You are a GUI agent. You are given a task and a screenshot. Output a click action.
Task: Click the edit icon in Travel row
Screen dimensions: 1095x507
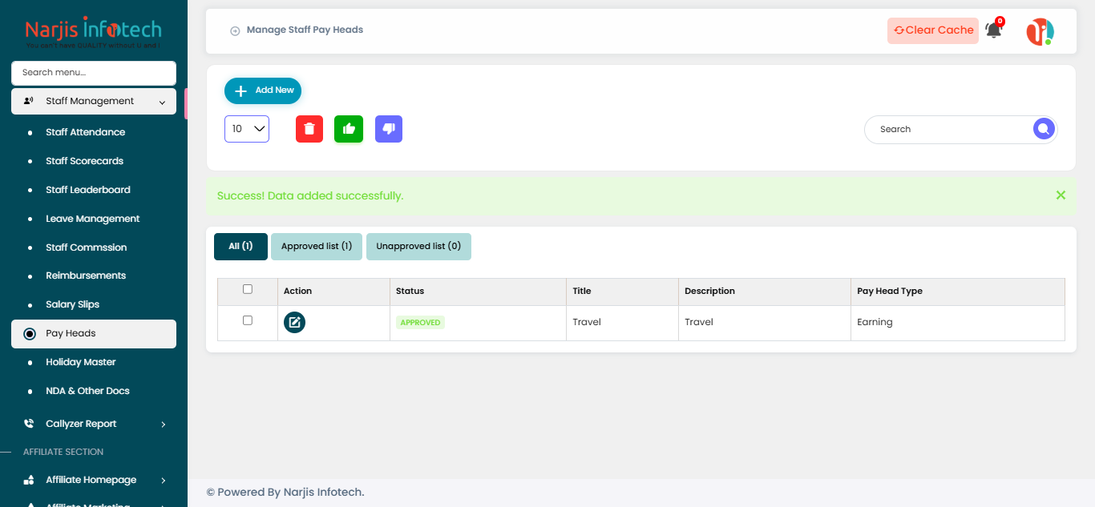pyautogui.click(x=294, y=322)
